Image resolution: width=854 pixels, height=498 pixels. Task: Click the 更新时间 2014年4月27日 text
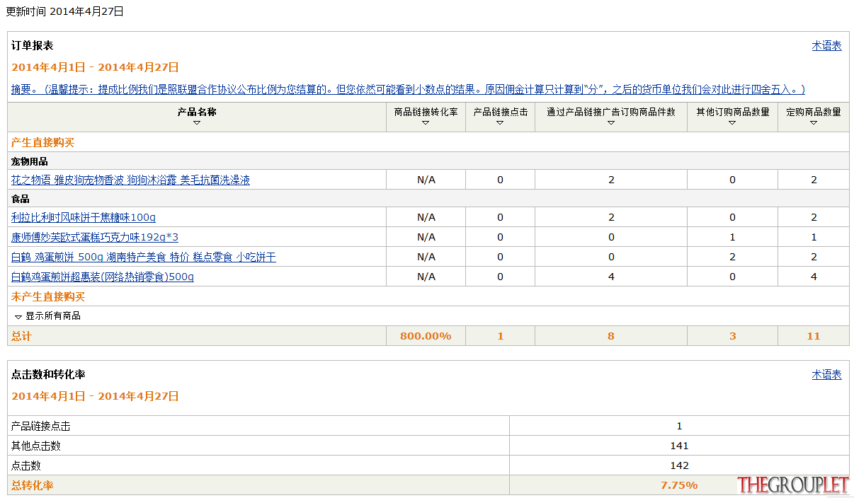[65, 11]
